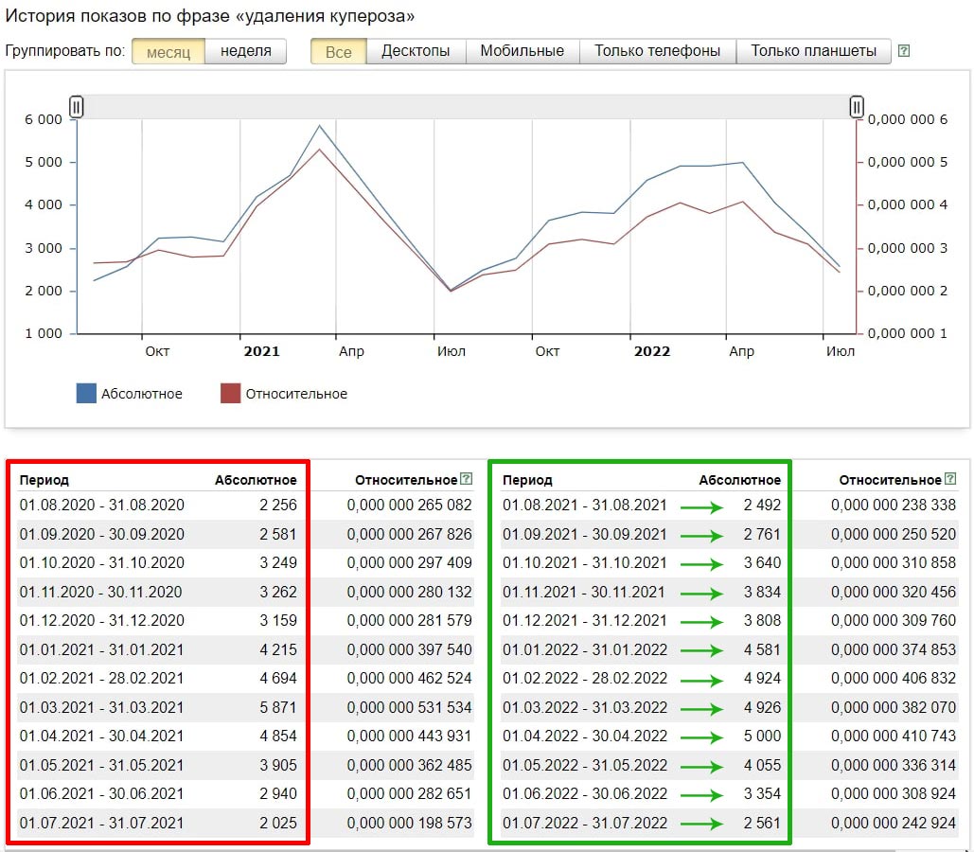974x852 pixels.
Task: Select period 01.12.2021 - 31.12.2021 row
Action: click(729, 620)
